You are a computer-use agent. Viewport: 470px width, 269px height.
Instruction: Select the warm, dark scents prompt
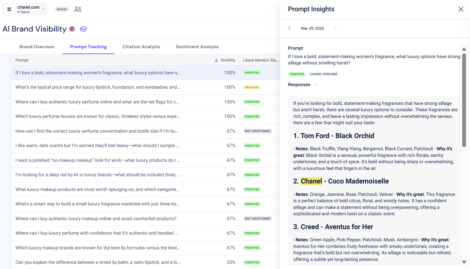point(146,146)
